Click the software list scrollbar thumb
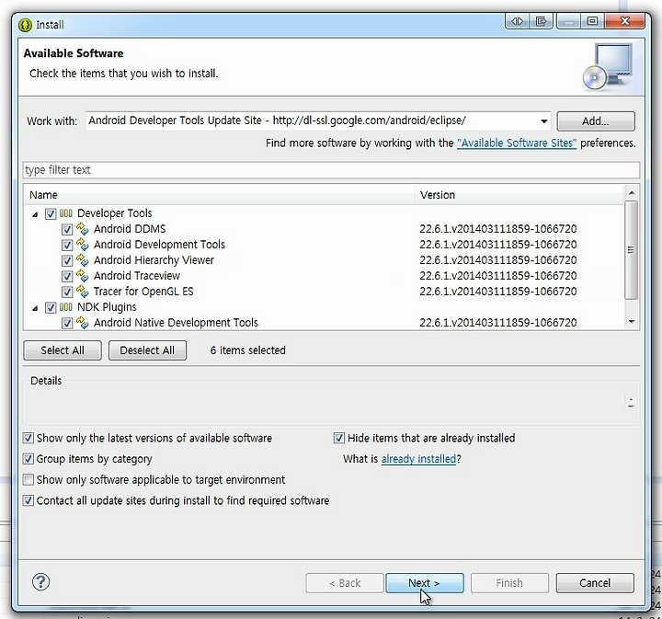Image resolution: width=662 pixels, height=619 pixels. pos(631,250)
